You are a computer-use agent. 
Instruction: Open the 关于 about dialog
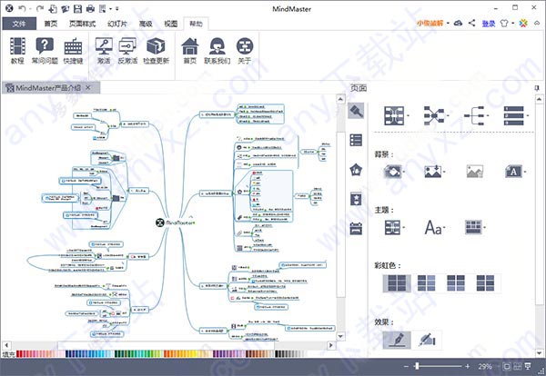click(245, 51)
